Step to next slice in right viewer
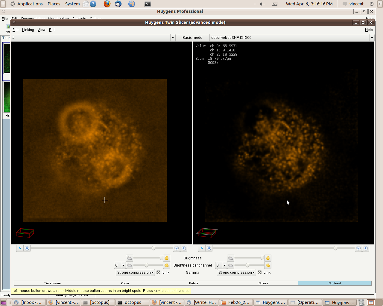Image resolution: width=383 pixels, height=306 pixels. pyautogui.click(x=358, y=248)
